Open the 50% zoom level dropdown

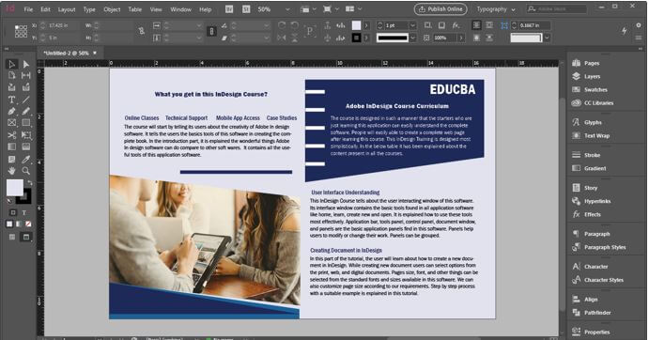click(x=287, y=9)
